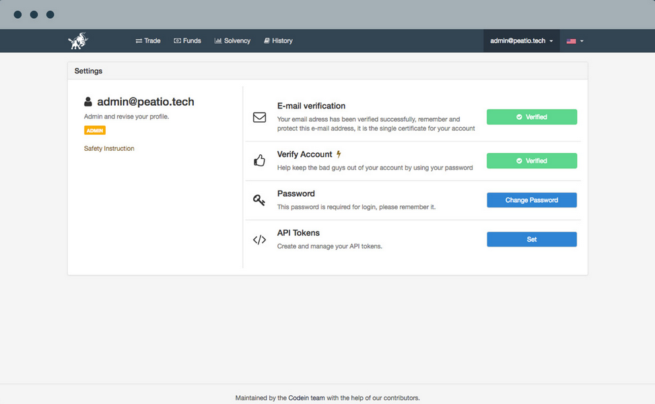Click the Change Password button
The width and height of the screenshot is (655, 404).
click(532, 200)
